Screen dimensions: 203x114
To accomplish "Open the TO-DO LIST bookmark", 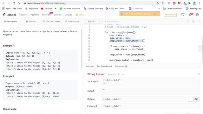I will [x=136, y=9].
